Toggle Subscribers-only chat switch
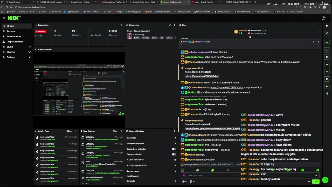This screenshot has width=332, height=187. (x=174, y=149)
